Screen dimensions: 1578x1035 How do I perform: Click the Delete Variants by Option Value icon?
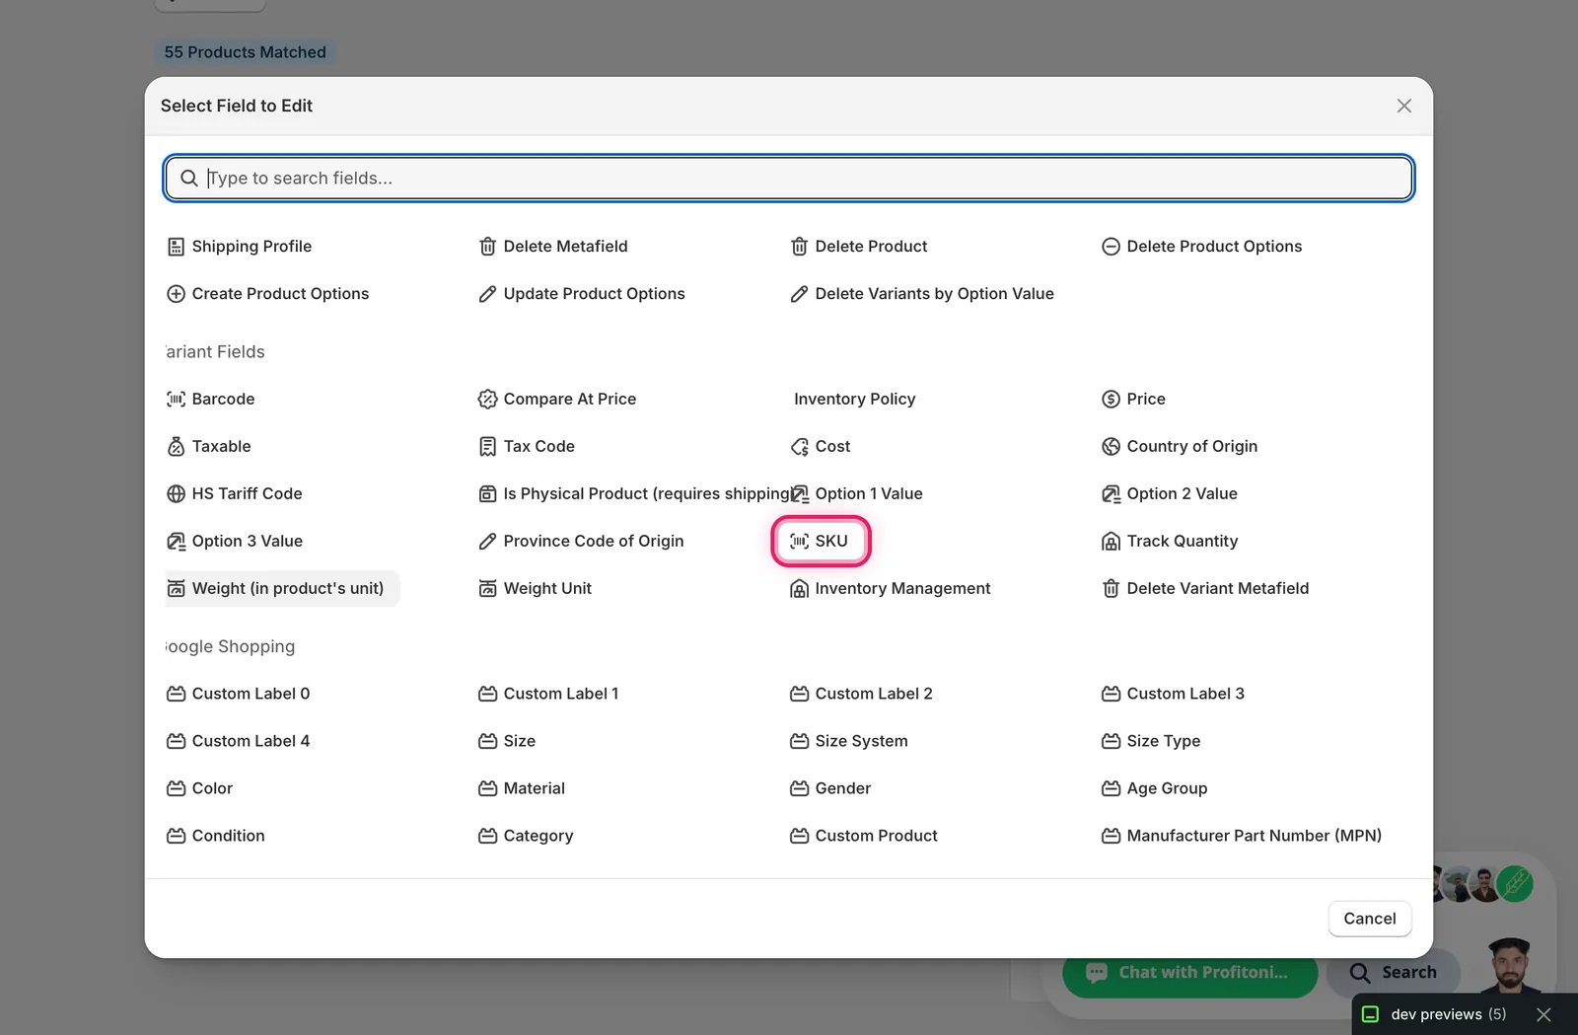(x=799, y=294)
